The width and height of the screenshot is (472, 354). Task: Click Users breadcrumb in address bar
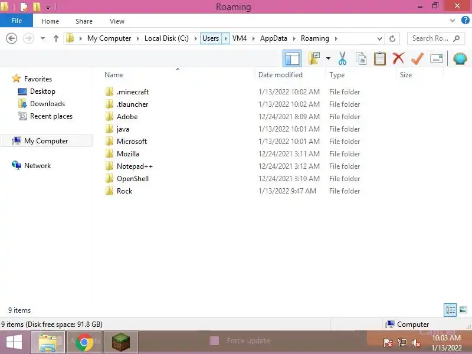(211, 38)
